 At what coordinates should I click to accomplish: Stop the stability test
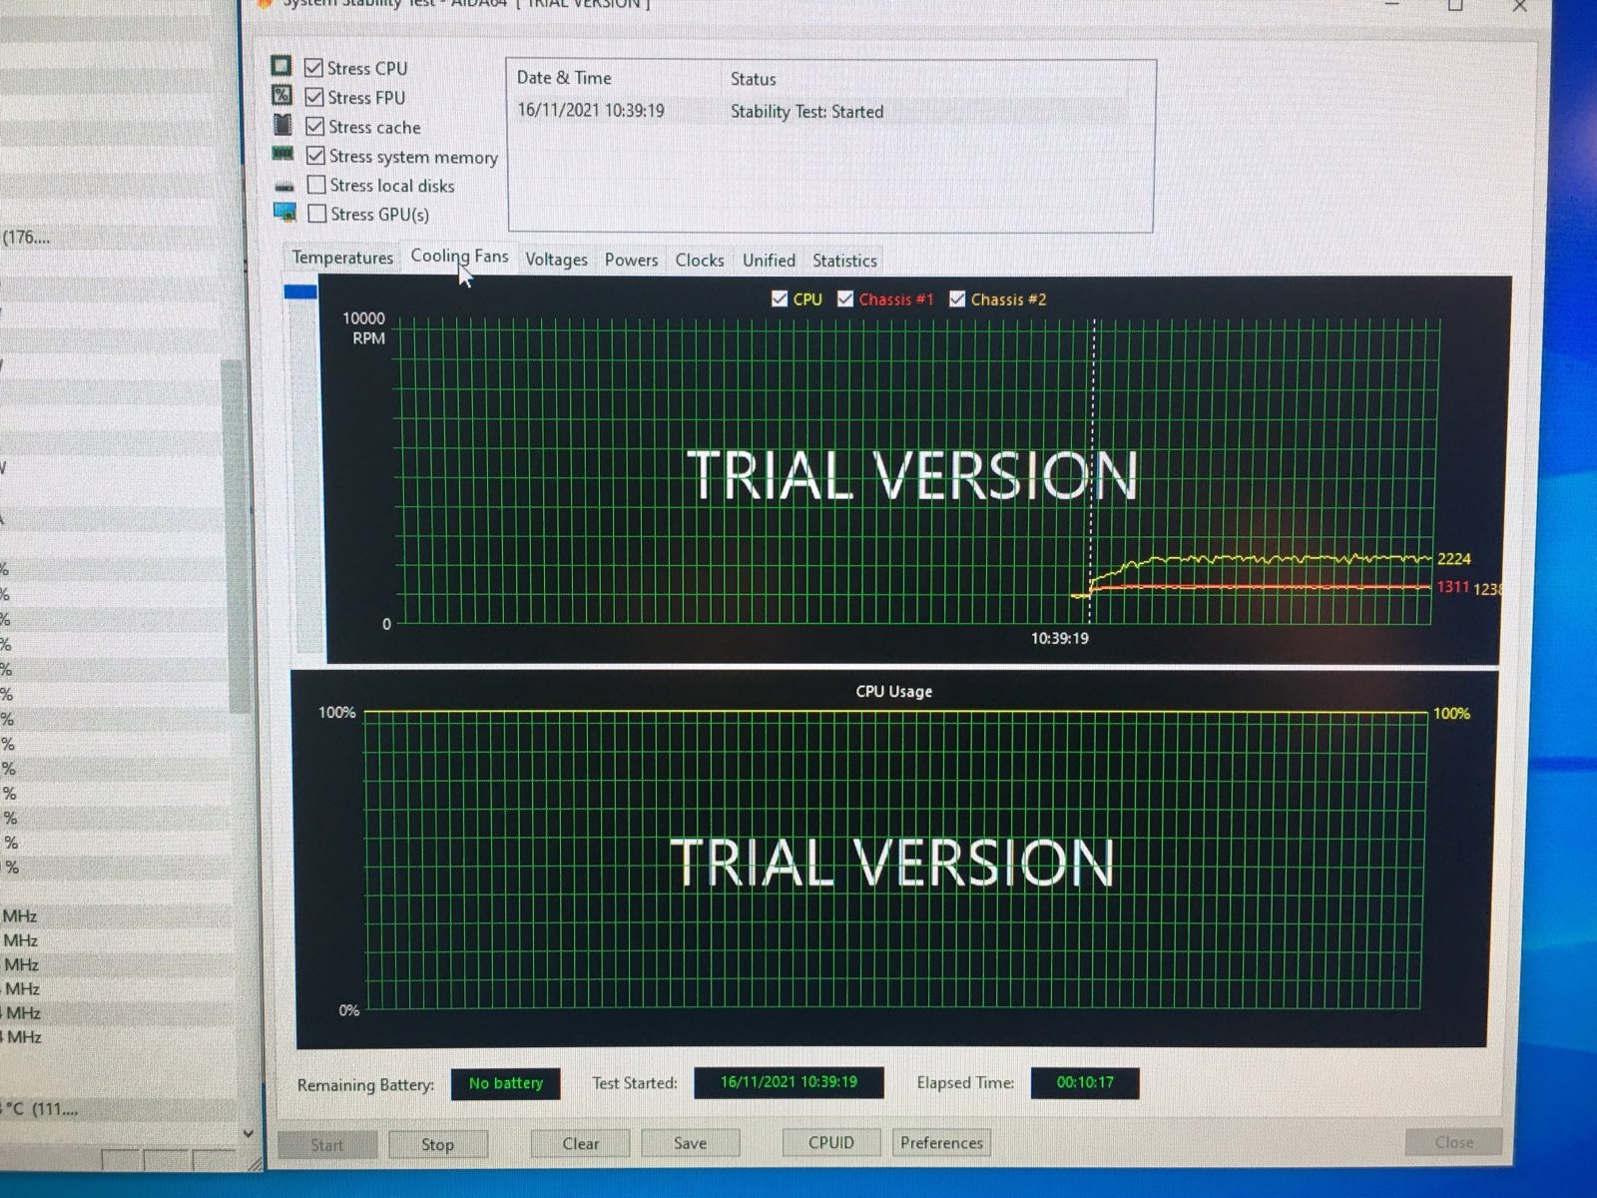[x=437, y=1144]
